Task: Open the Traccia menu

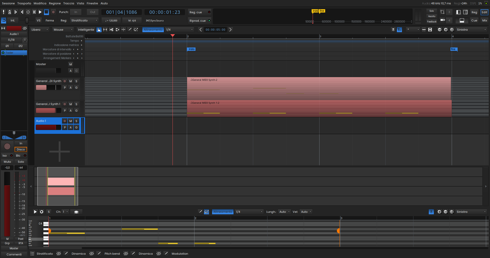Action: click(x=69, y=3)
